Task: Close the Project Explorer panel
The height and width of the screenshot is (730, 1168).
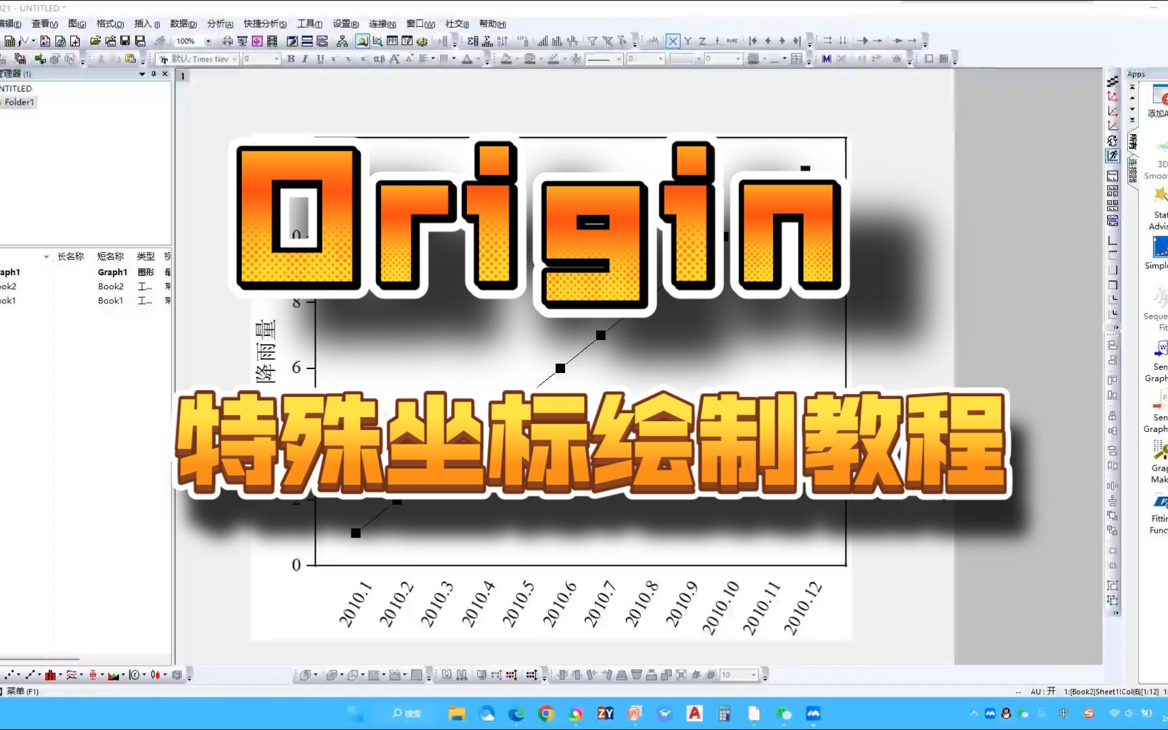Action: 166,74
